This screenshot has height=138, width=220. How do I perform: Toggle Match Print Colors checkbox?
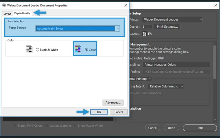coord(15,126)
